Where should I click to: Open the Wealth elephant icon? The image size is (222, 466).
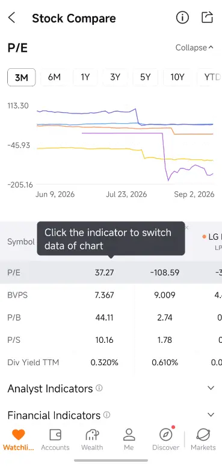[x=92, y=439]
